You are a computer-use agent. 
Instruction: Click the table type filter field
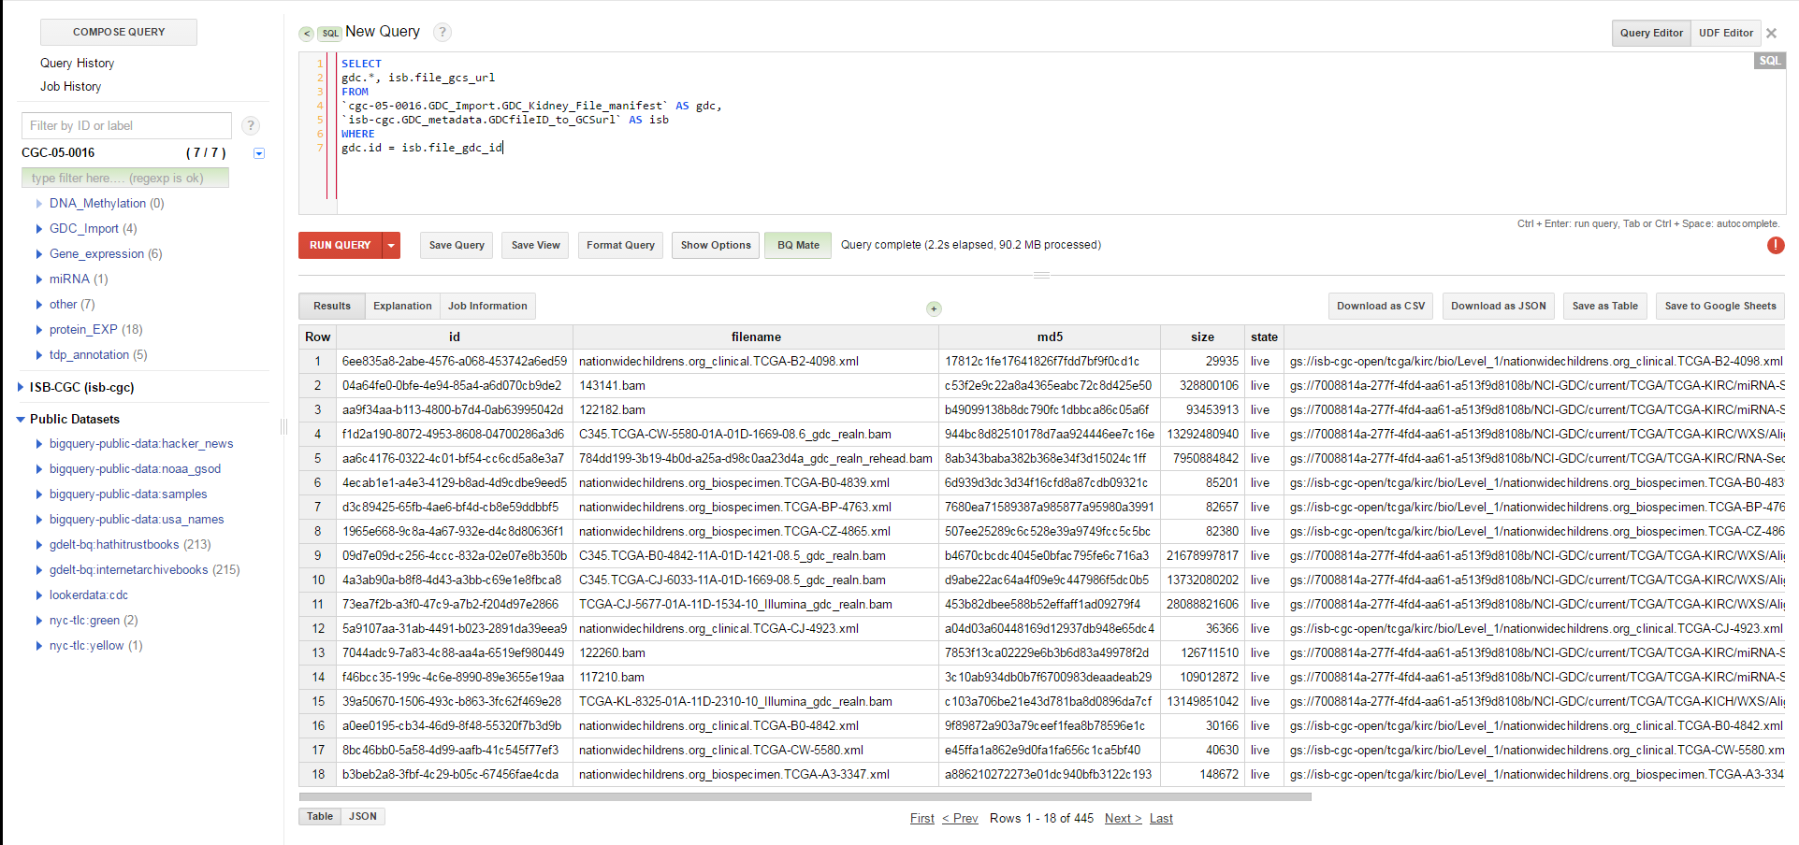tap(124, 178)
